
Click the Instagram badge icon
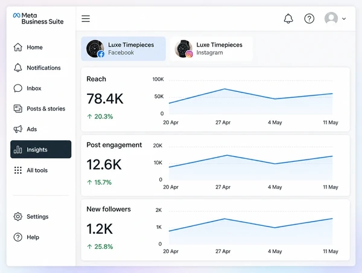click(x=189, y=54)
